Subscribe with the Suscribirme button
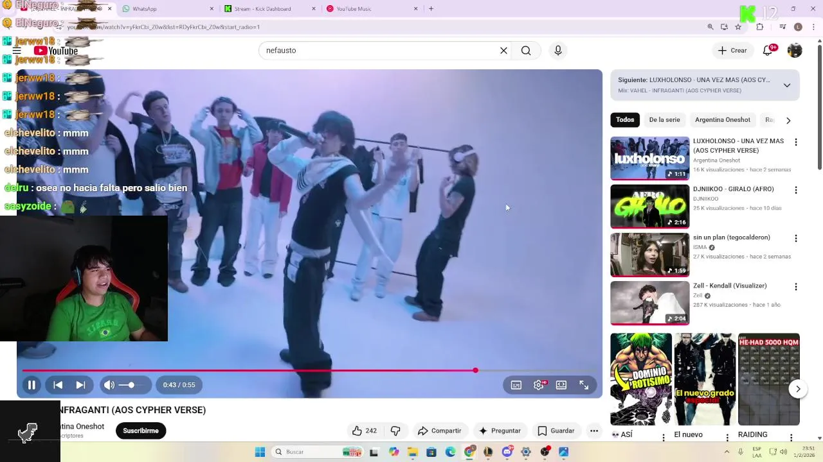Image resolution: width=823 pixels, height=462 pixels. click(141, 431)
